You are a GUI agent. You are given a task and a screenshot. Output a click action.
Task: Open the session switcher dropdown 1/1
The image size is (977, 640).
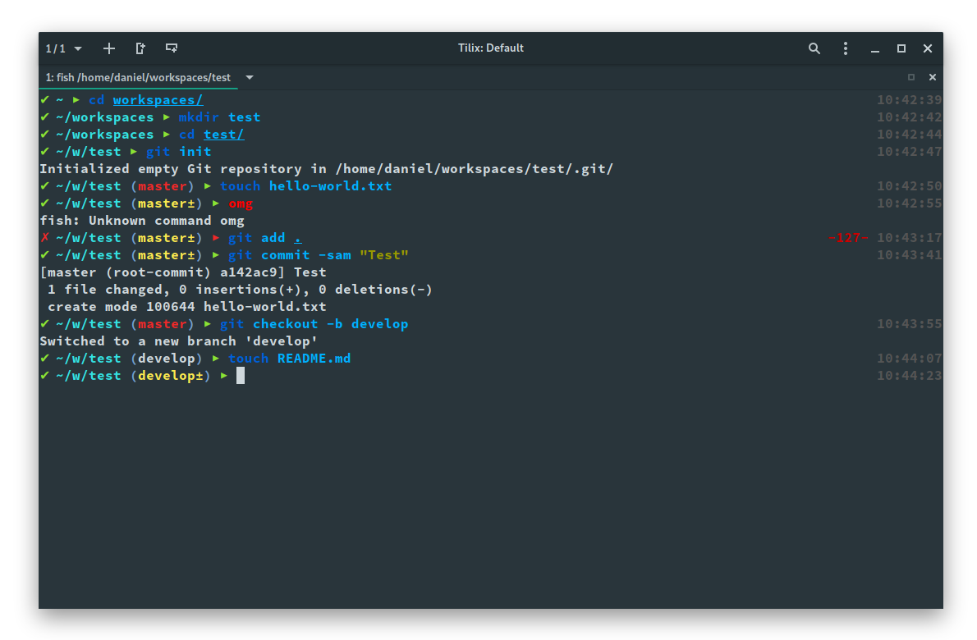[63, 48]
